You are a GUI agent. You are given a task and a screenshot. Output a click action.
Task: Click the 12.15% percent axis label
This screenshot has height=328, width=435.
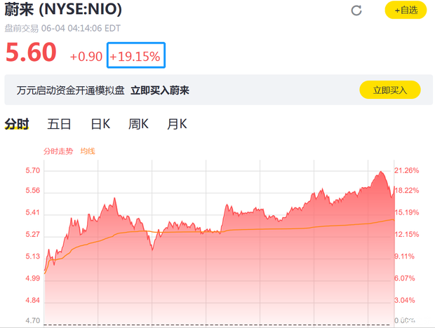[407, 234]
